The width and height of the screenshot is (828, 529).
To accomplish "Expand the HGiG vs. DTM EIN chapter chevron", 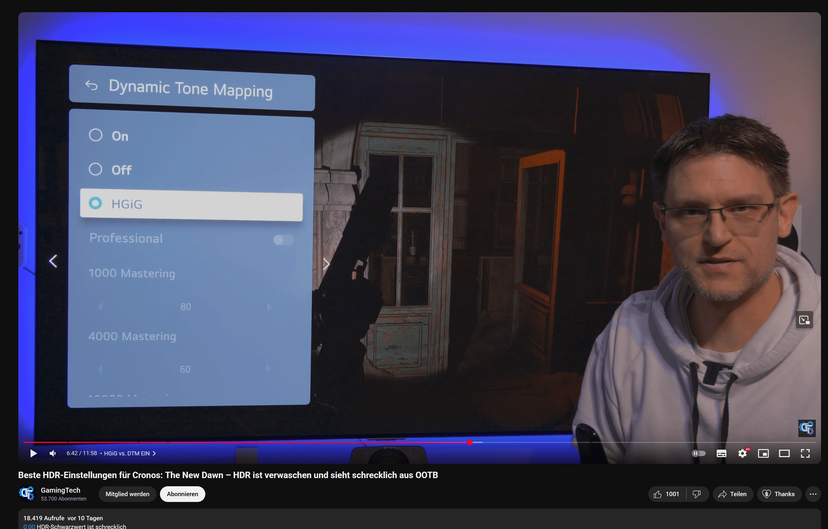I will click(x=154, y=453).
